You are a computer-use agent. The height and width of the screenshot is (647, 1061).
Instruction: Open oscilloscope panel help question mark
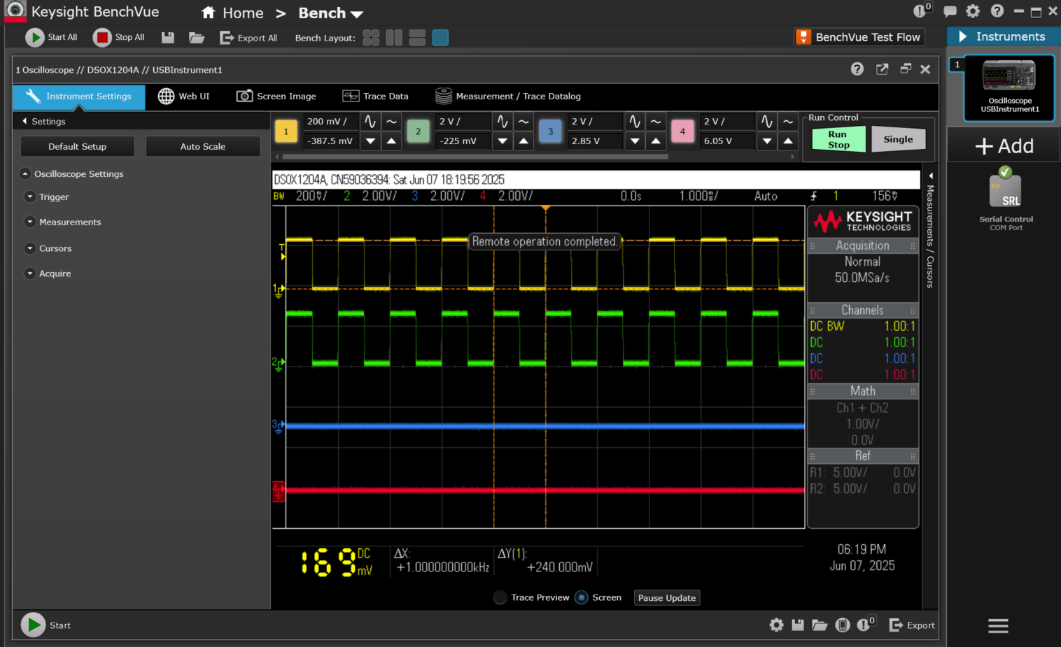click(857, 69)
